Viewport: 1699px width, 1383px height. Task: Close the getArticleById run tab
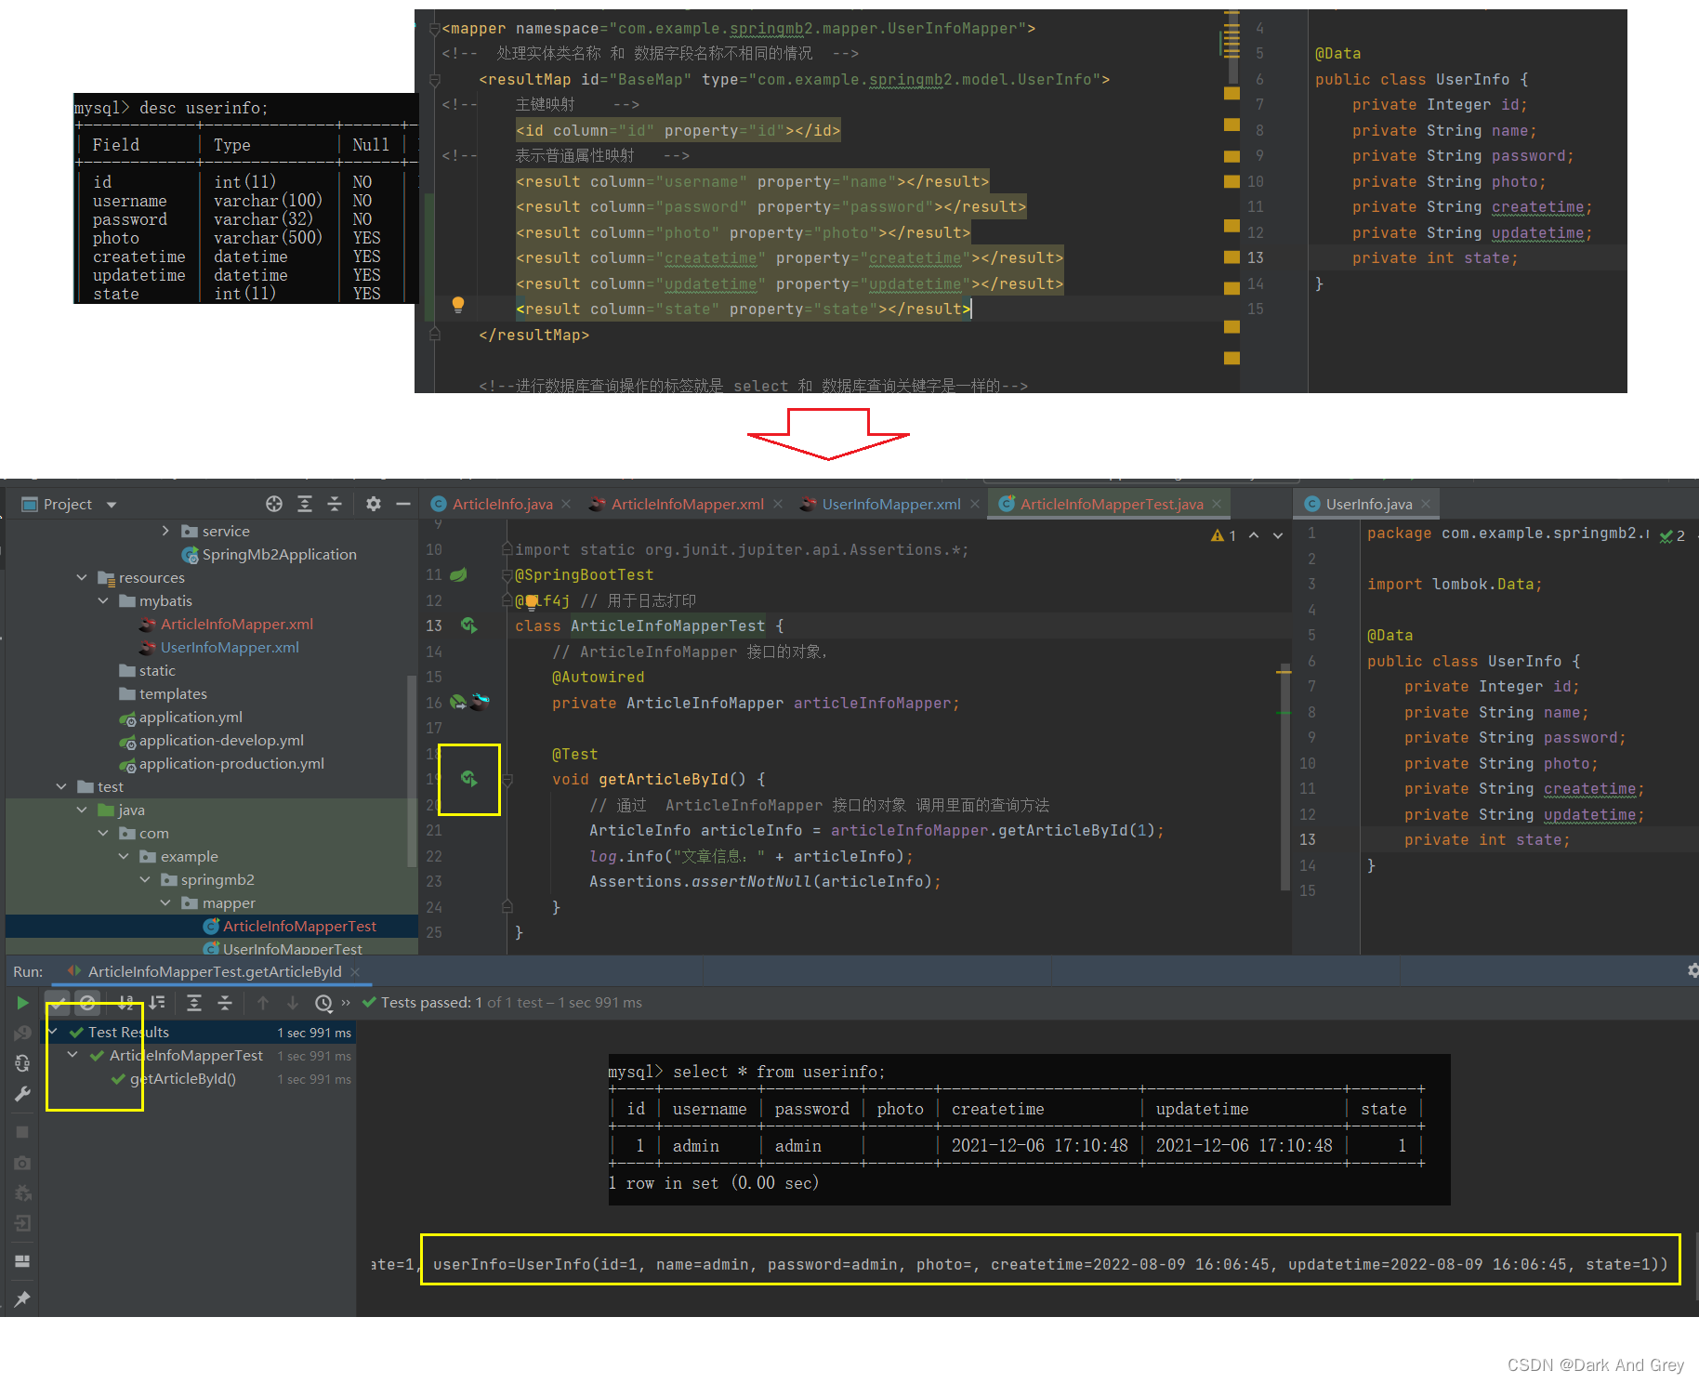coord(355,971)
